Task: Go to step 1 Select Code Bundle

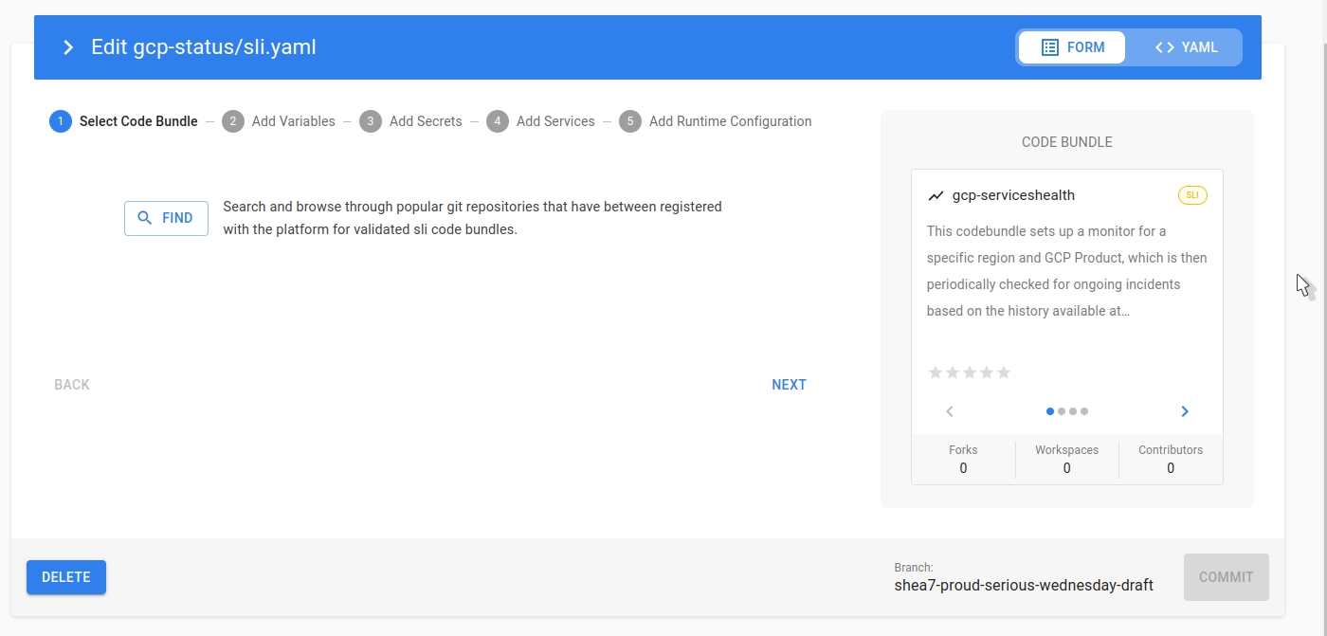Action: 124,121
